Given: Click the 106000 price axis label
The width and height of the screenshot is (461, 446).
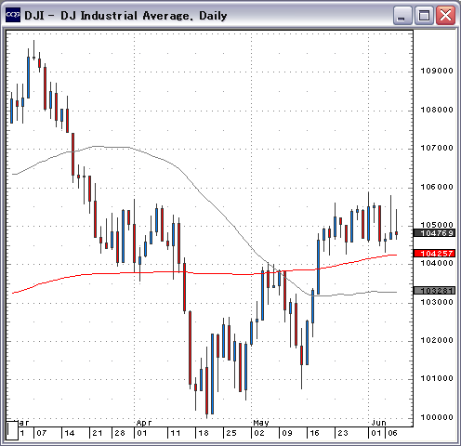Looking at the screenshot, I should pyautogui.click(x=437, y=187).
